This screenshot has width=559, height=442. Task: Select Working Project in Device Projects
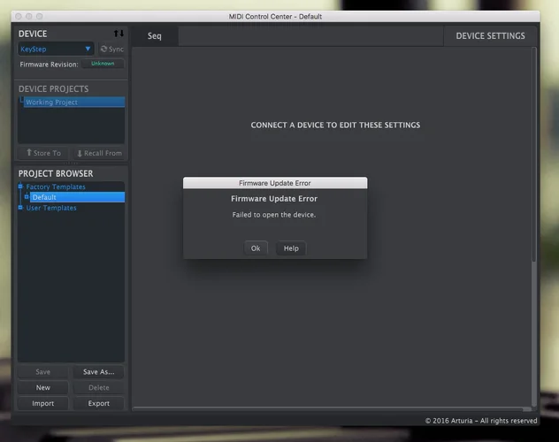pyautogui.click(x=74, y=103)
